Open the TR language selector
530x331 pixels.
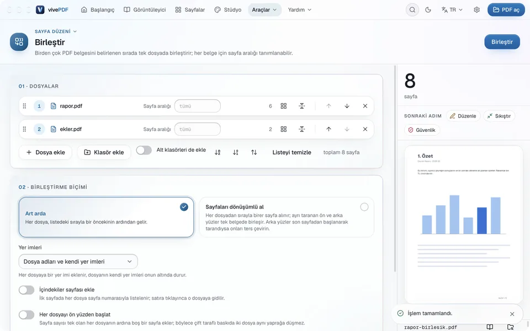[452, 10]
